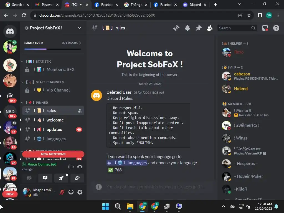Viewport: 284px width, 213px height.
Task: Open Chrome profile vn avatar
Action: point(269,16)
